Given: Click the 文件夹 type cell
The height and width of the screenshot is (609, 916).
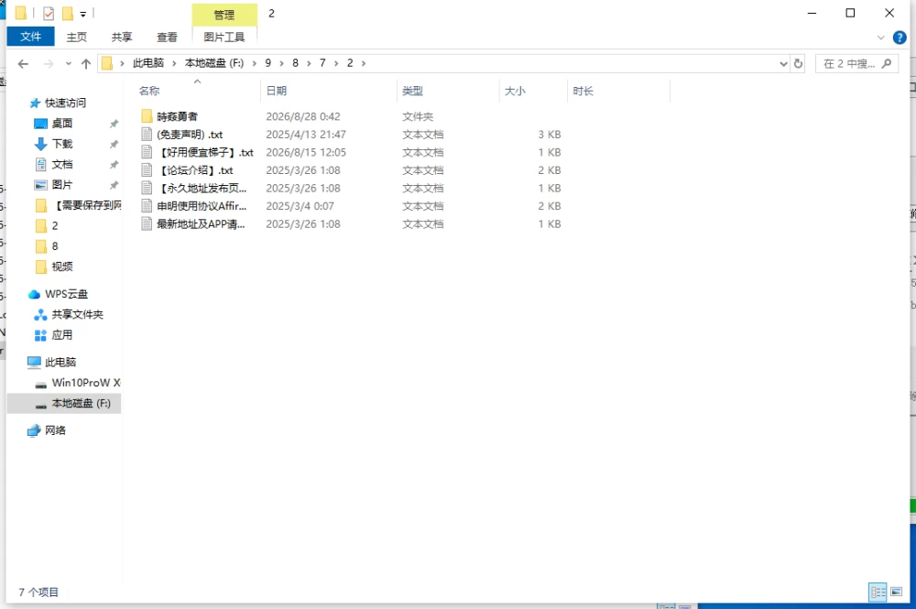Looking at the screenshot, I should click(x=418, y=117).
